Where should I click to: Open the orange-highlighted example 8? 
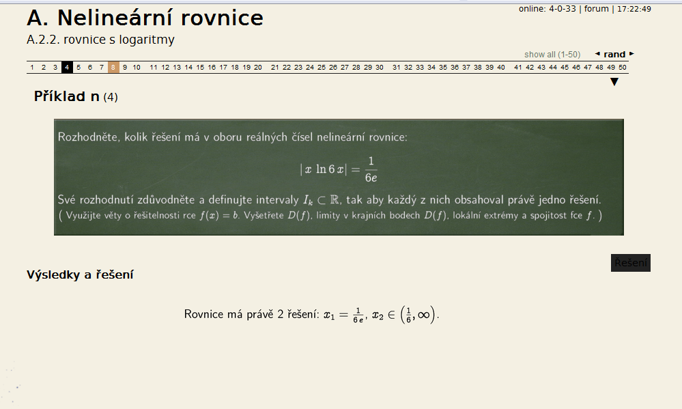tap(113, 67)
